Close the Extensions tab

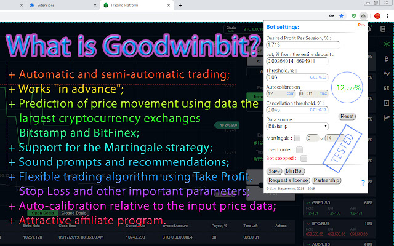[x=95, y=5]
